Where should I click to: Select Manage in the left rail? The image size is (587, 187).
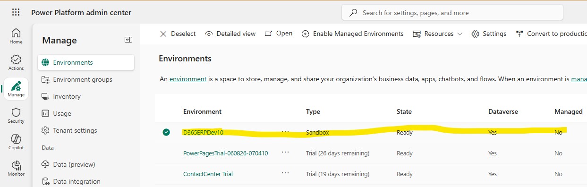pyautogui.click(x=16, y=89)
